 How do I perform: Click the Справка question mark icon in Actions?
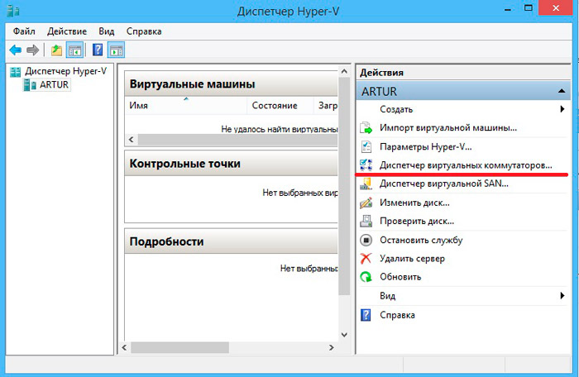(366, 315)
